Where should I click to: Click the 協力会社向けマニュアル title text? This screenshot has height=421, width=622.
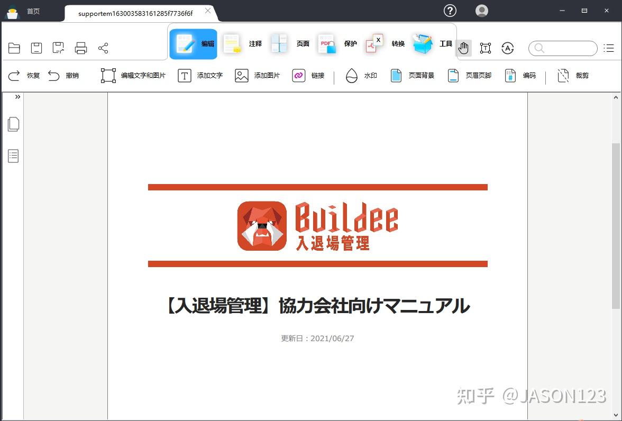pyautogui.click(x=374, y=306)
